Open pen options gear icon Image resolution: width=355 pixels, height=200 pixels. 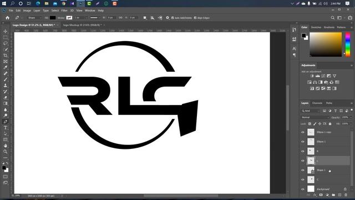[168, 18]
